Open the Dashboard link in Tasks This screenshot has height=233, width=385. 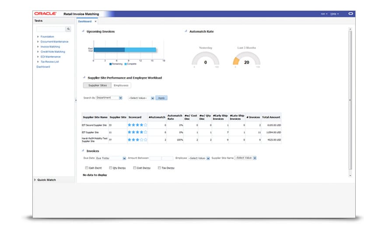click(43, 67)
